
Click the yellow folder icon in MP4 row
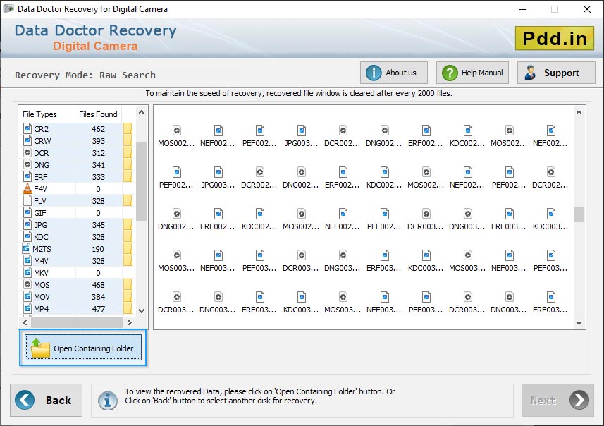pyautogui.click(x=128, y=308)
